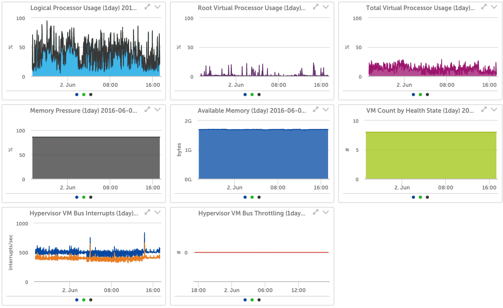Screen dimensions: 503x308
Task: Select blue dot under Logical Processor Usage
Action: (77, 95)
